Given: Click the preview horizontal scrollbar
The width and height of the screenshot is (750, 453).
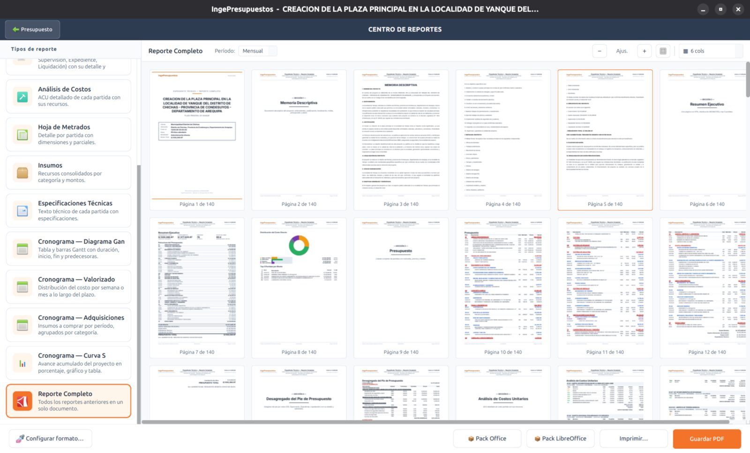Looking at the screenshot, I should pyautogui.click(x=435, y=422).
